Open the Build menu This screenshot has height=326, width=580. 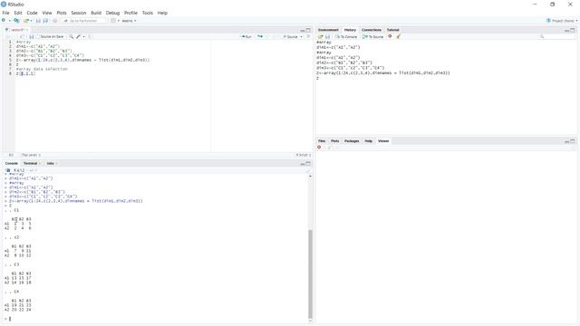click(x=96, y=13)
